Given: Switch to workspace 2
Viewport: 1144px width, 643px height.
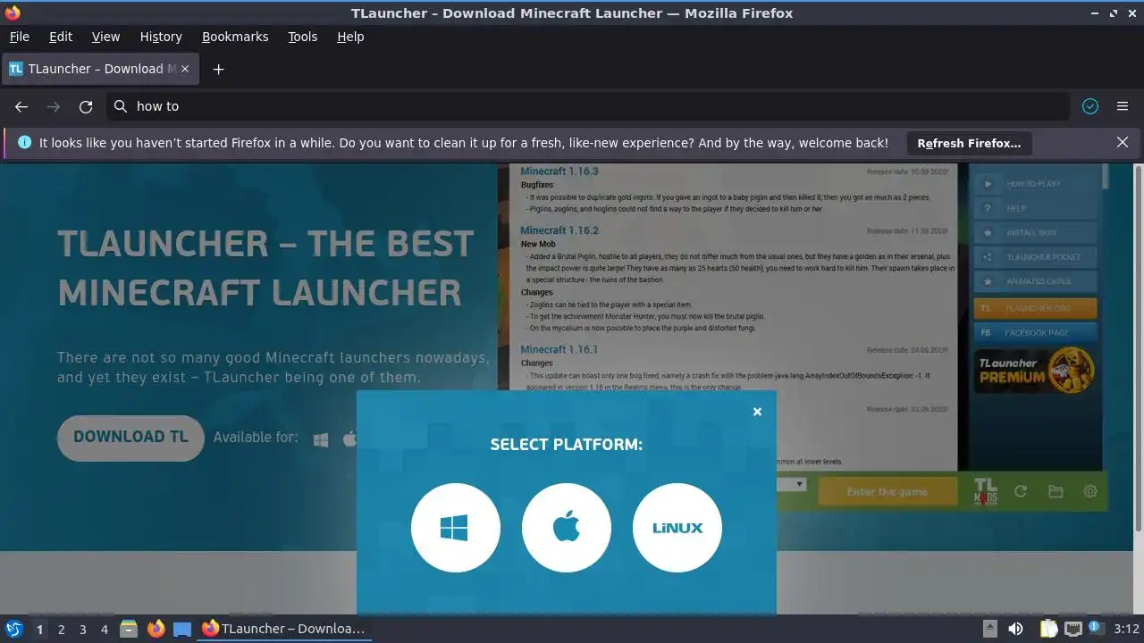Looking at the screenshot, I should coord(61,630).
